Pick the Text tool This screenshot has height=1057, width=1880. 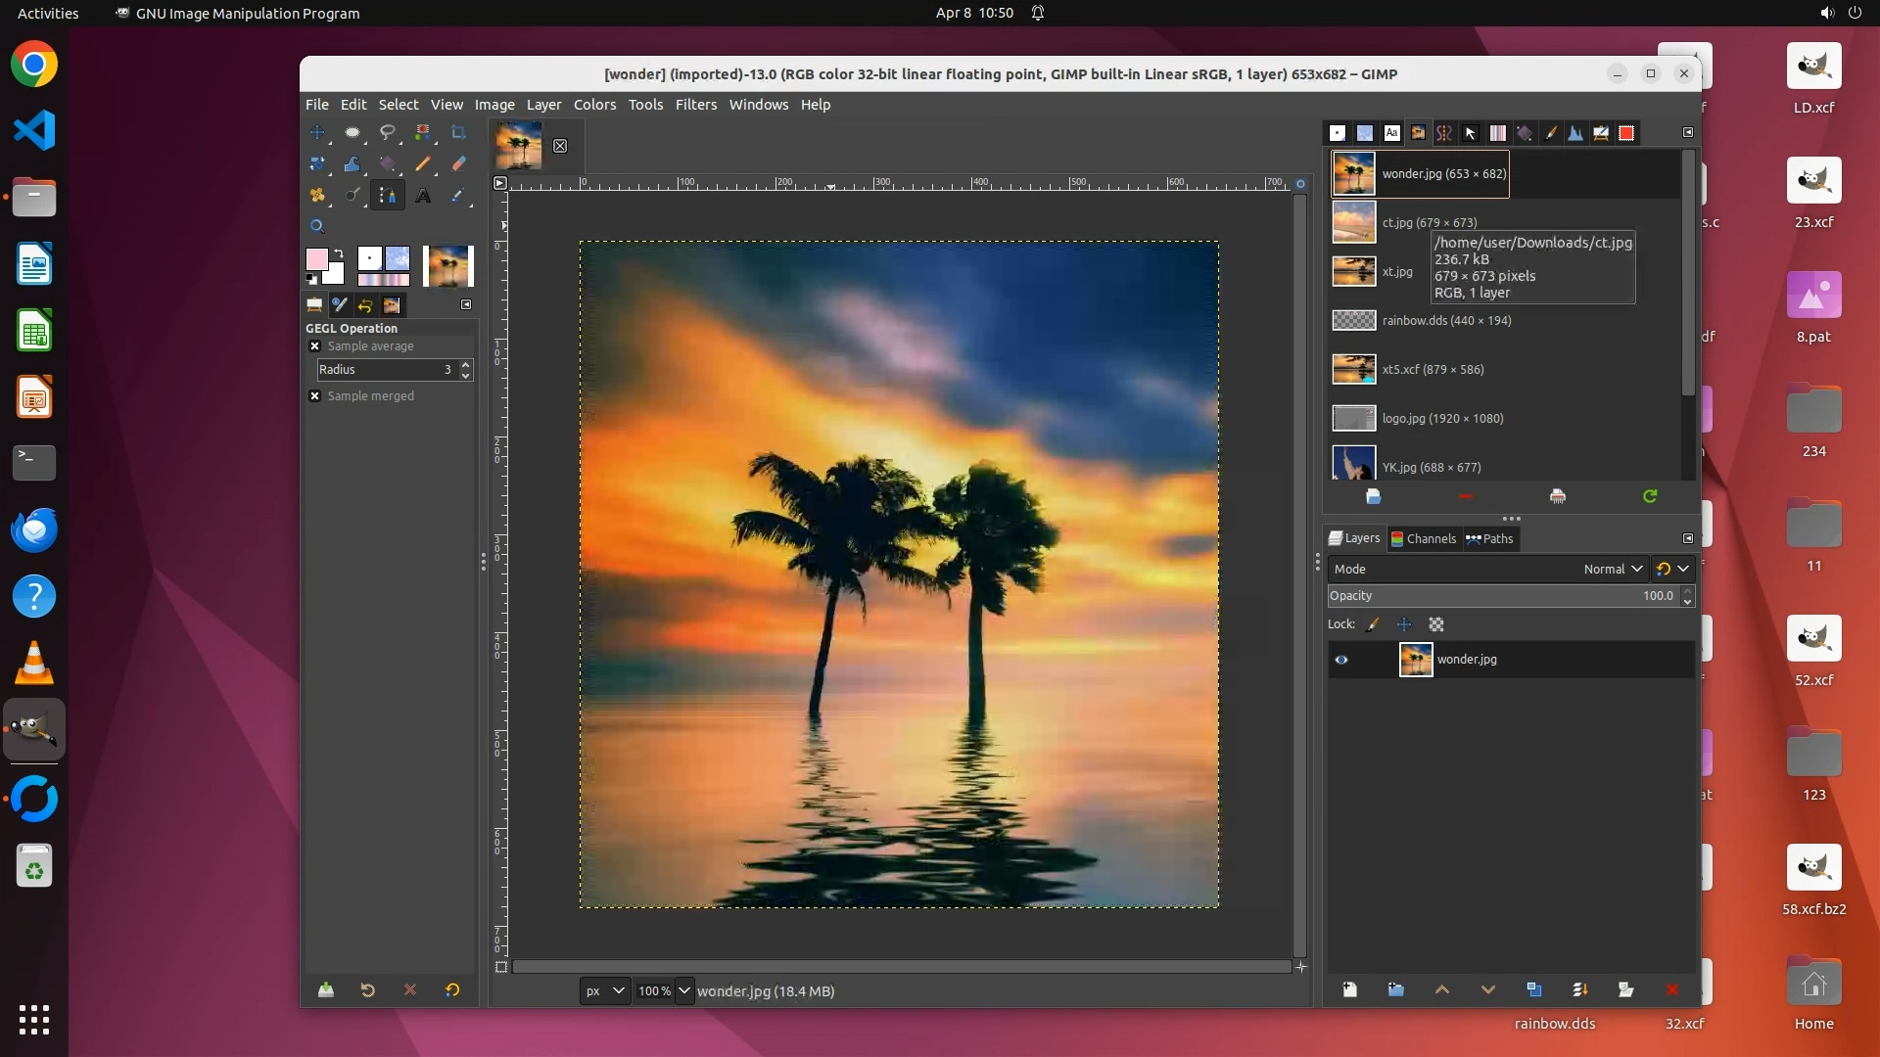click(x=423, y=196)
